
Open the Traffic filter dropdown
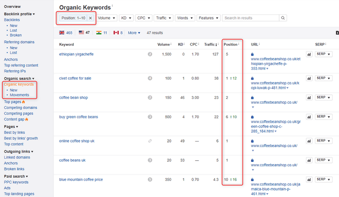tap(164, 18)
